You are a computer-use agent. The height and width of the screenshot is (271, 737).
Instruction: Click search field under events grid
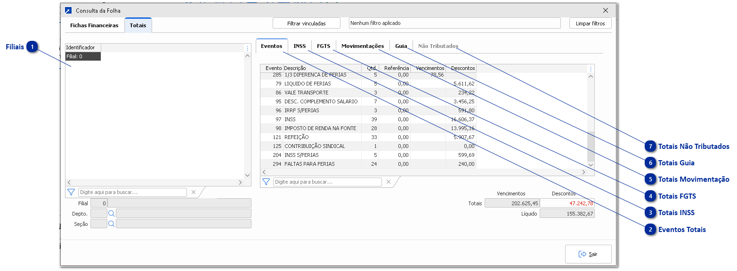[327, 182]
